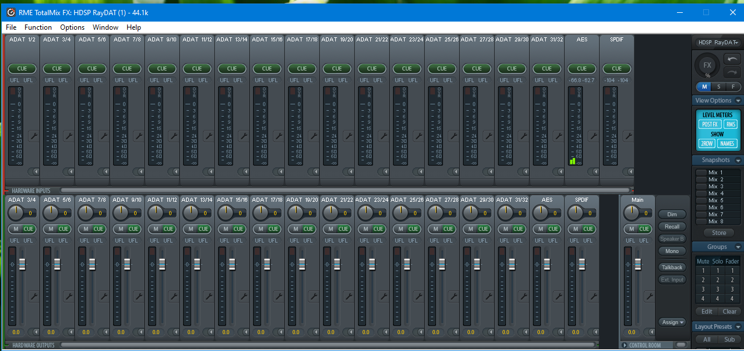Viewport: 744px width, 351px height.
Task: Click the Recall button
Action: click(x=672, y=226)
